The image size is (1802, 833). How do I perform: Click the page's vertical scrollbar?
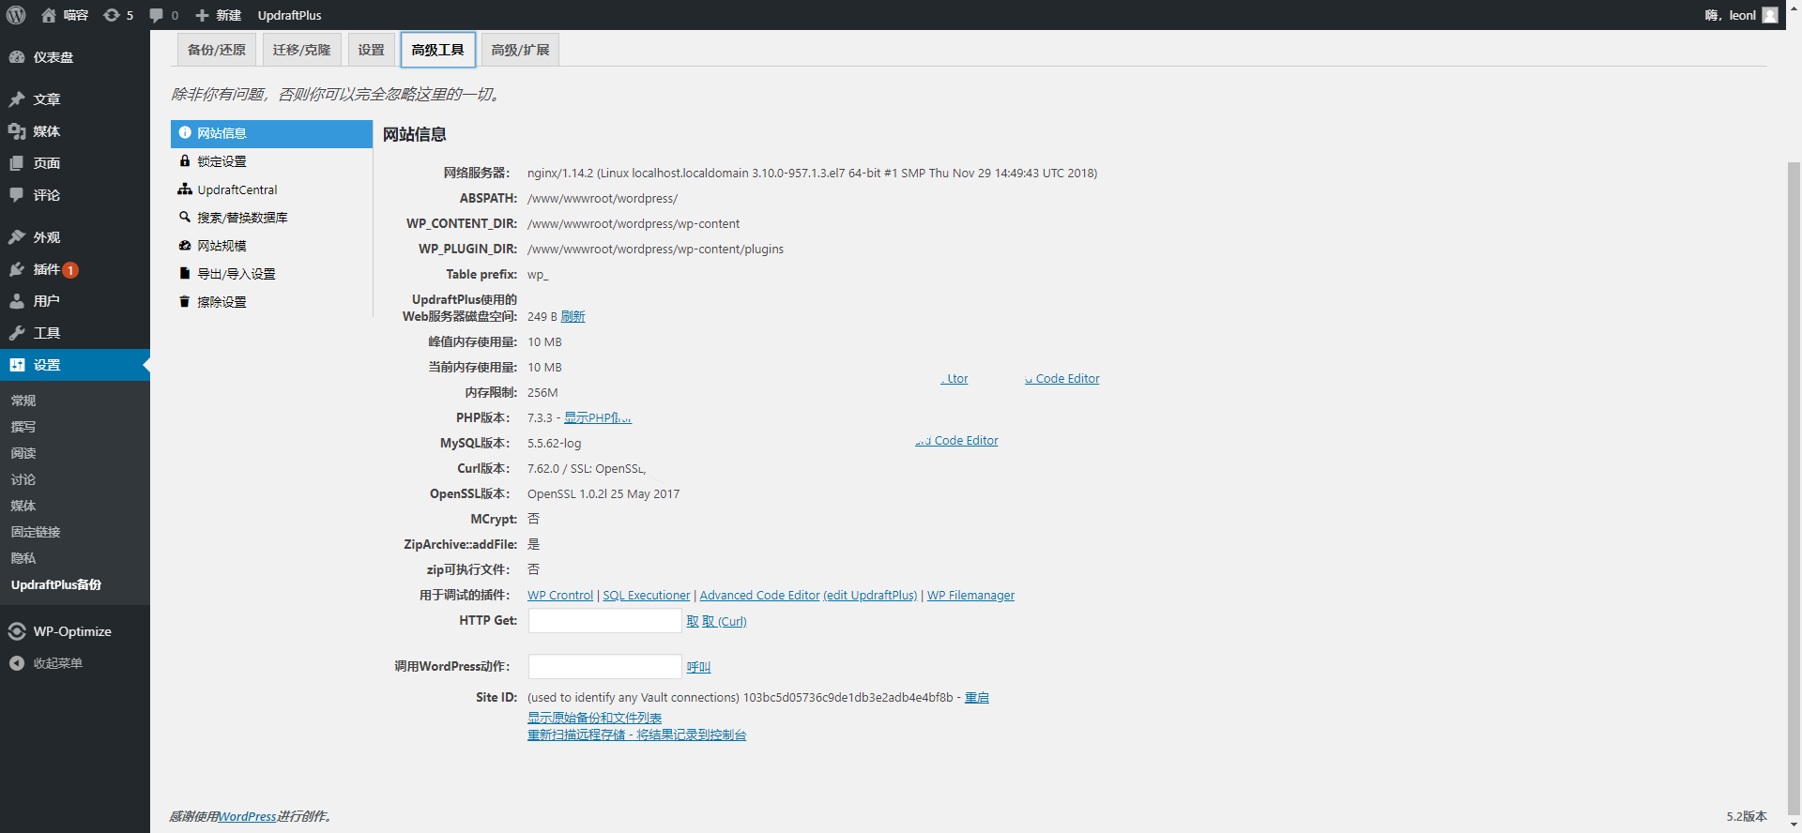coord(1794,469)
